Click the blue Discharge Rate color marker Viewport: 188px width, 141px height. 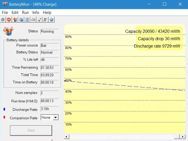click(4, 109)
